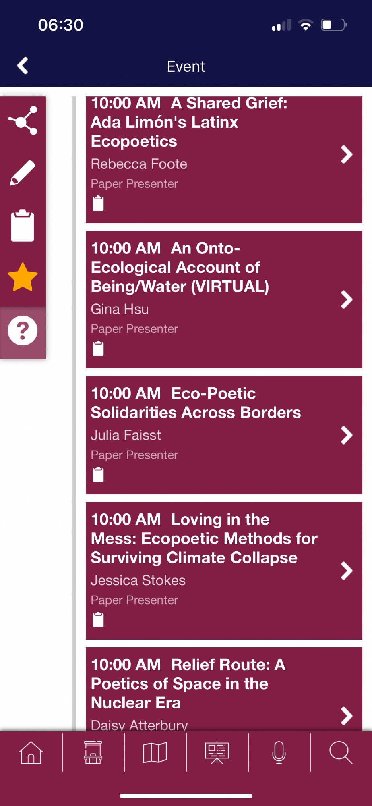The width and height of the screenshot is (372, 806).
Task: Expand the Eco-Poetic Solidarities chevron
Action: point(346,435)
